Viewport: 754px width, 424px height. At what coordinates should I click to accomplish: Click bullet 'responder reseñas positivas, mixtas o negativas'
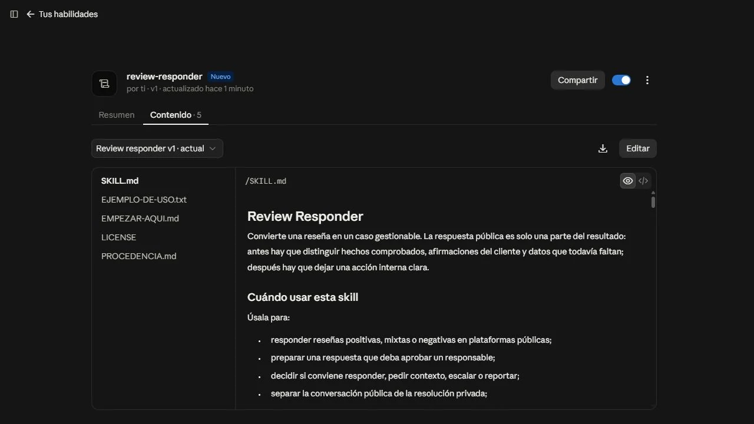pos(411,340)
